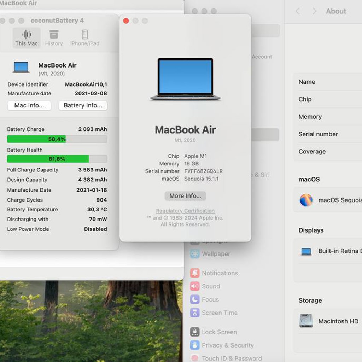Open Lock Screen in the sidebar
The width and height of the screenshot is (362, 362).
[214, 332]
